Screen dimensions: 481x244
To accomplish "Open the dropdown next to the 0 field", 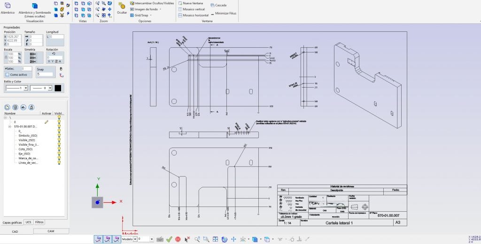I will (151, 239).
